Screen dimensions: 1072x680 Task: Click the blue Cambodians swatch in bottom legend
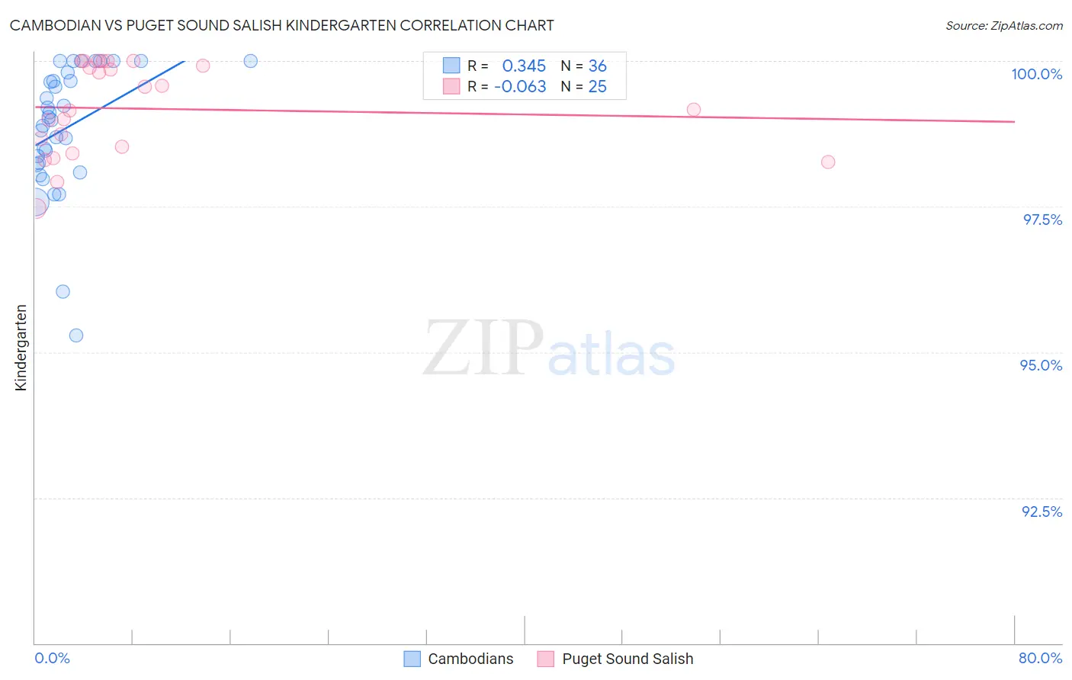pos(412,659)
